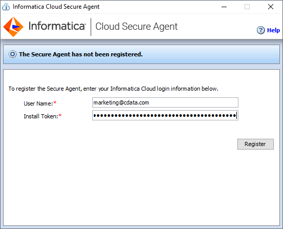Click the Register button

[x=255, y=144]
